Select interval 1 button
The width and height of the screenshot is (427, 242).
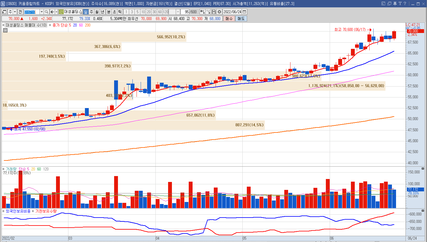pyautogui.click(x=126, y=12)
